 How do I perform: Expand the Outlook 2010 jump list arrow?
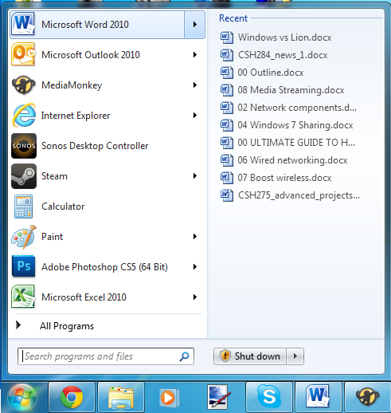tap(195, 55)
